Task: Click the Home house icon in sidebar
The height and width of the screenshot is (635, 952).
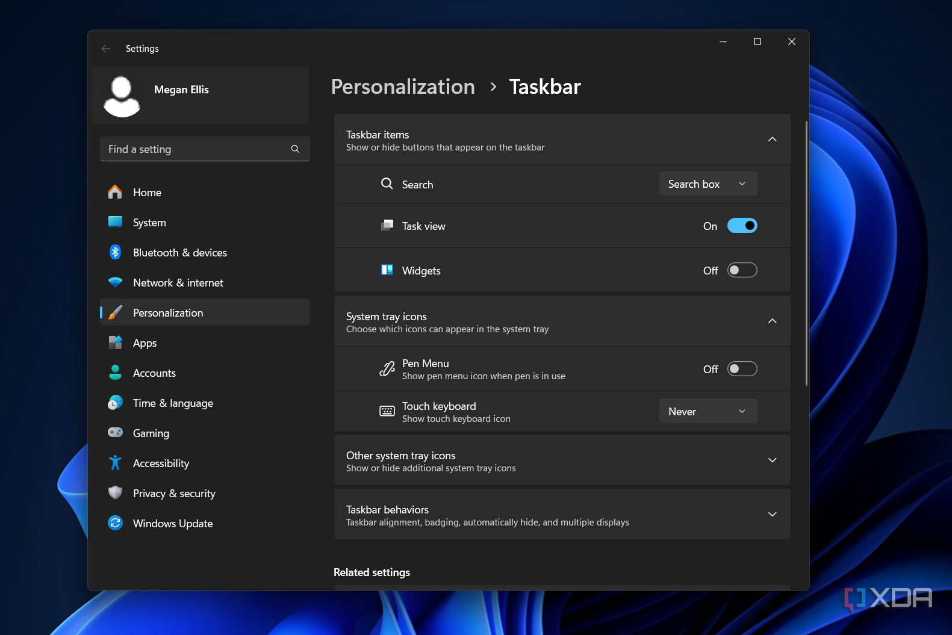Action: (115, 192)
